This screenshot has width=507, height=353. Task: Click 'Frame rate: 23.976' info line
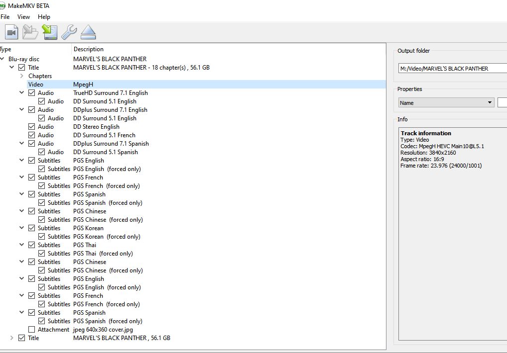click(441, 166)
